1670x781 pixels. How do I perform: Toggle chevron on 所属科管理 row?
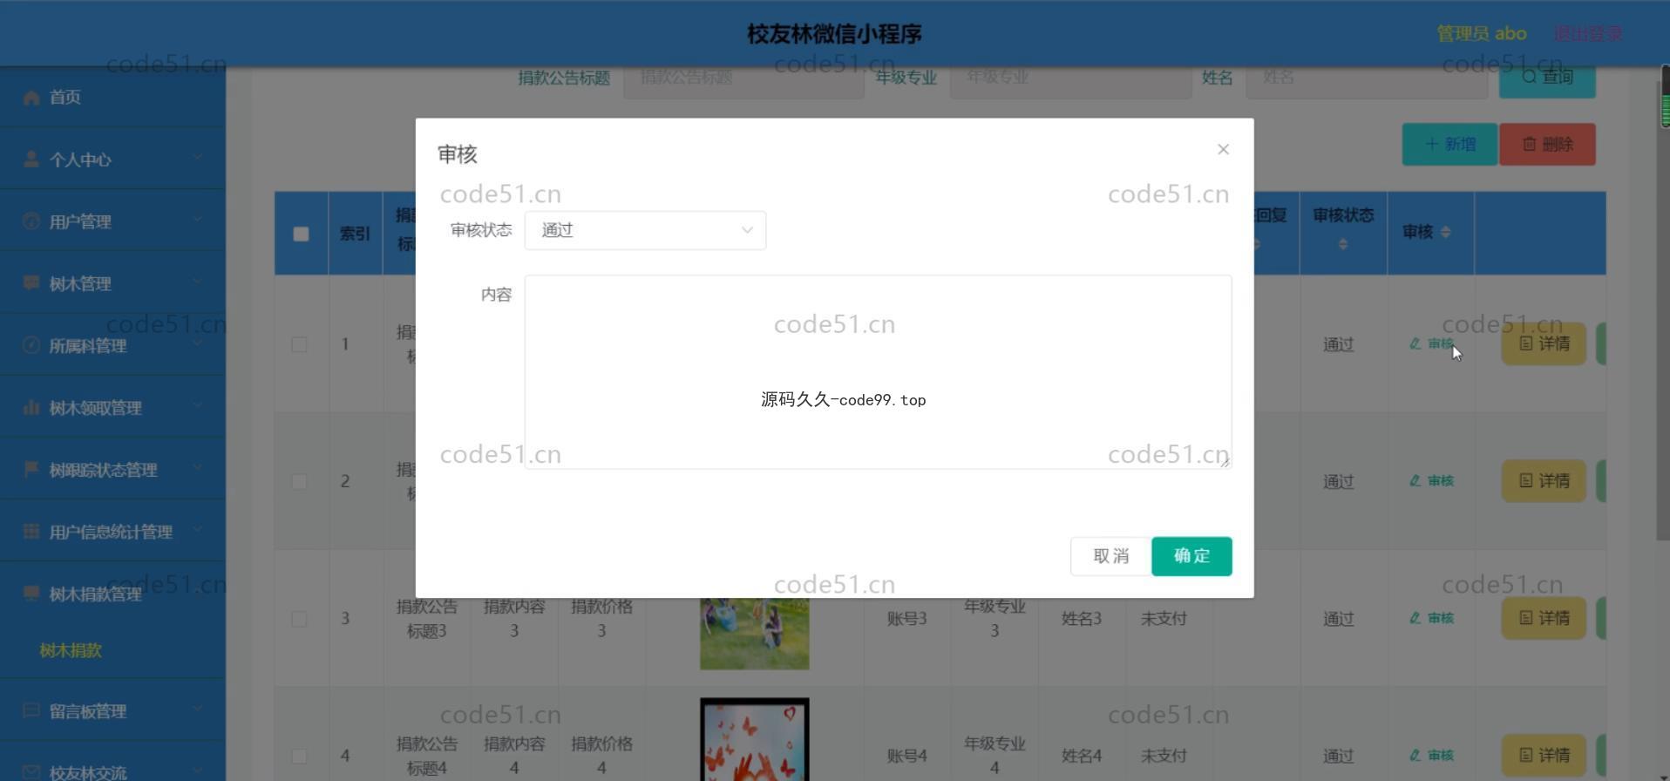198,343
